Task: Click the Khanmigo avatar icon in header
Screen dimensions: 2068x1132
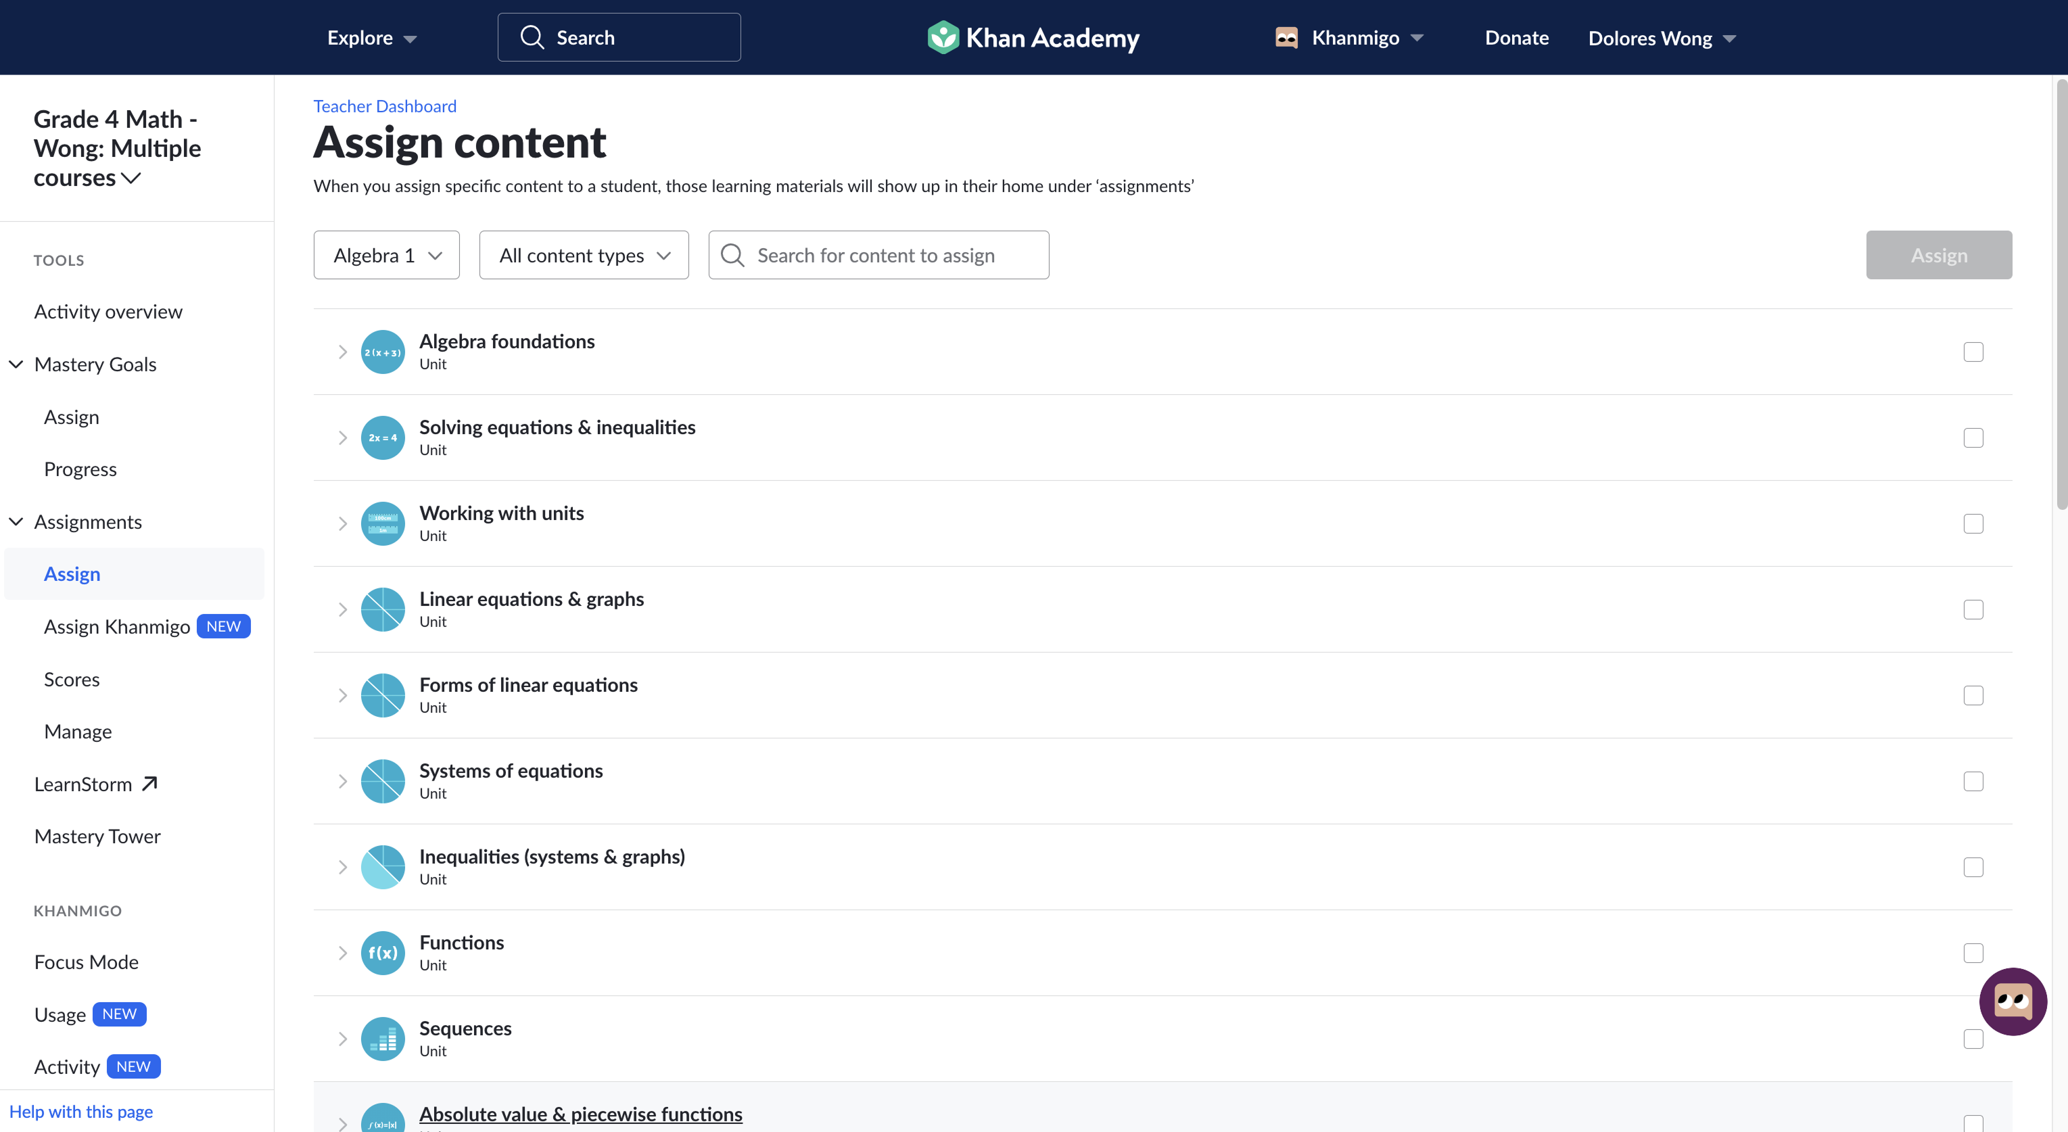Action: 1286,38
